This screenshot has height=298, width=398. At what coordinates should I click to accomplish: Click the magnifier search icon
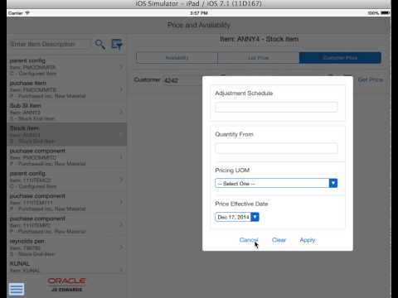pyautogui.click(x=100, y=44)
